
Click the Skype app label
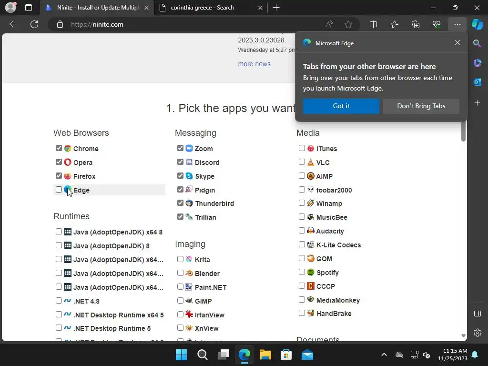click(205, 176)
